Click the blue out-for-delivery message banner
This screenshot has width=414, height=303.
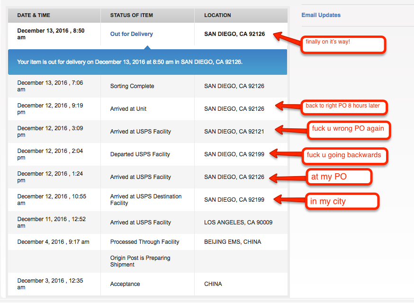(x=147, y=62)
